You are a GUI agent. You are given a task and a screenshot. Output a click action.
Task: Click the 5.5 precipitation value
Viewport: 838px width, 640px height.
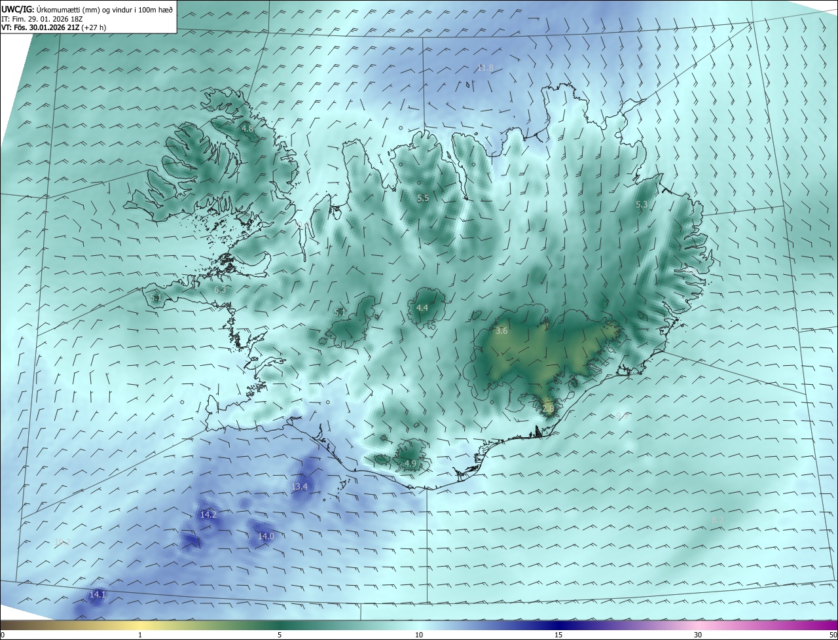pos(423,198)
